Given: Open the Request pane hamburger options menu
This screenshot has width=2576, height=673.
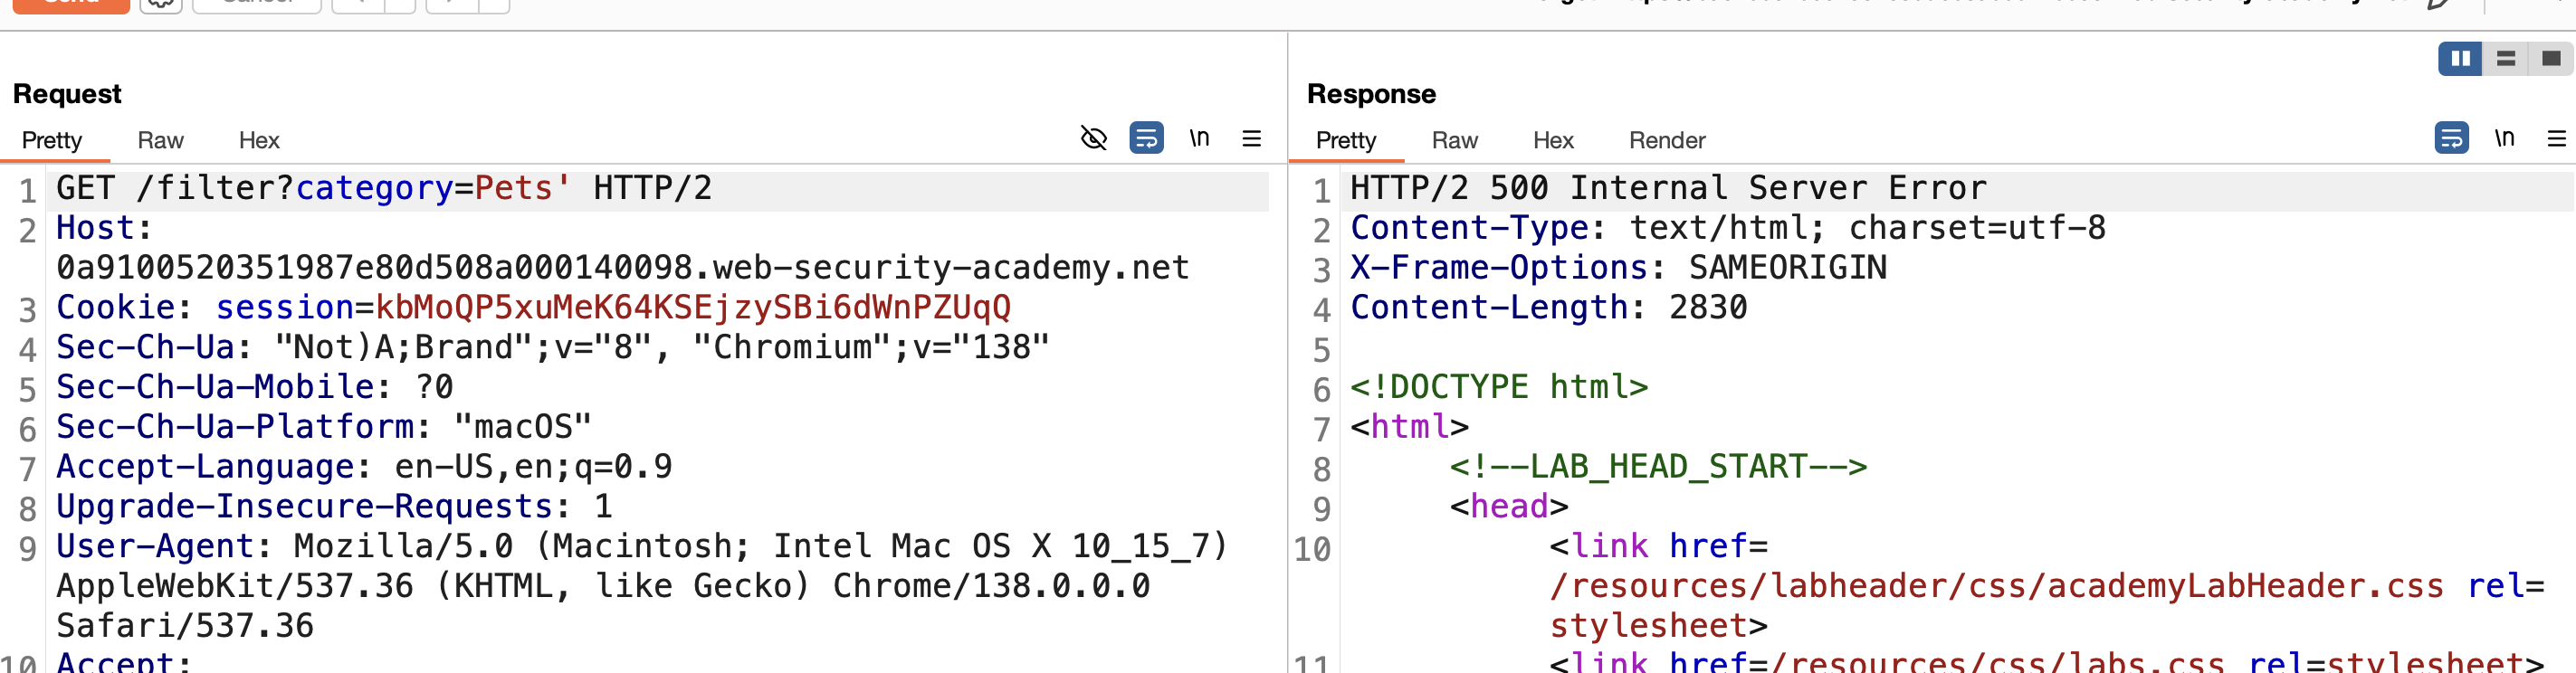Looking at the screenshot, I should pyautogui.click(x=1251, y=138).
